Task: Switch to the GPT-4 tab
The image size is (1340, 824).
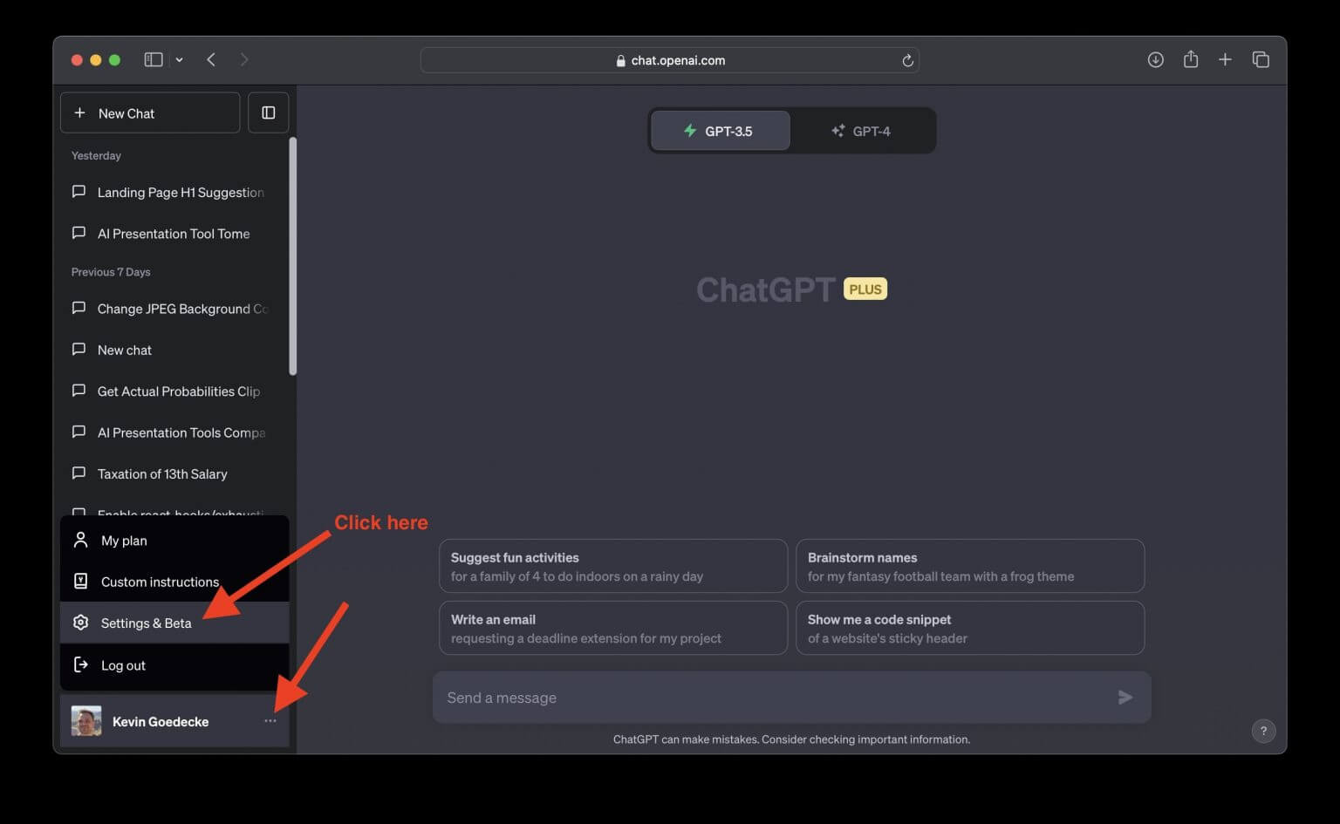Action: pyautogui.click(x=862, y=130)
